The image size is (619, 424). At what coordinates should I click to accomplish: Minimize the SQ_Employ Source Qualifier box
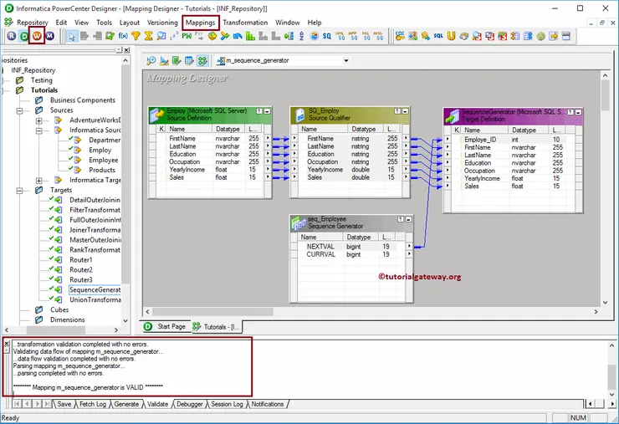(405, 111)
